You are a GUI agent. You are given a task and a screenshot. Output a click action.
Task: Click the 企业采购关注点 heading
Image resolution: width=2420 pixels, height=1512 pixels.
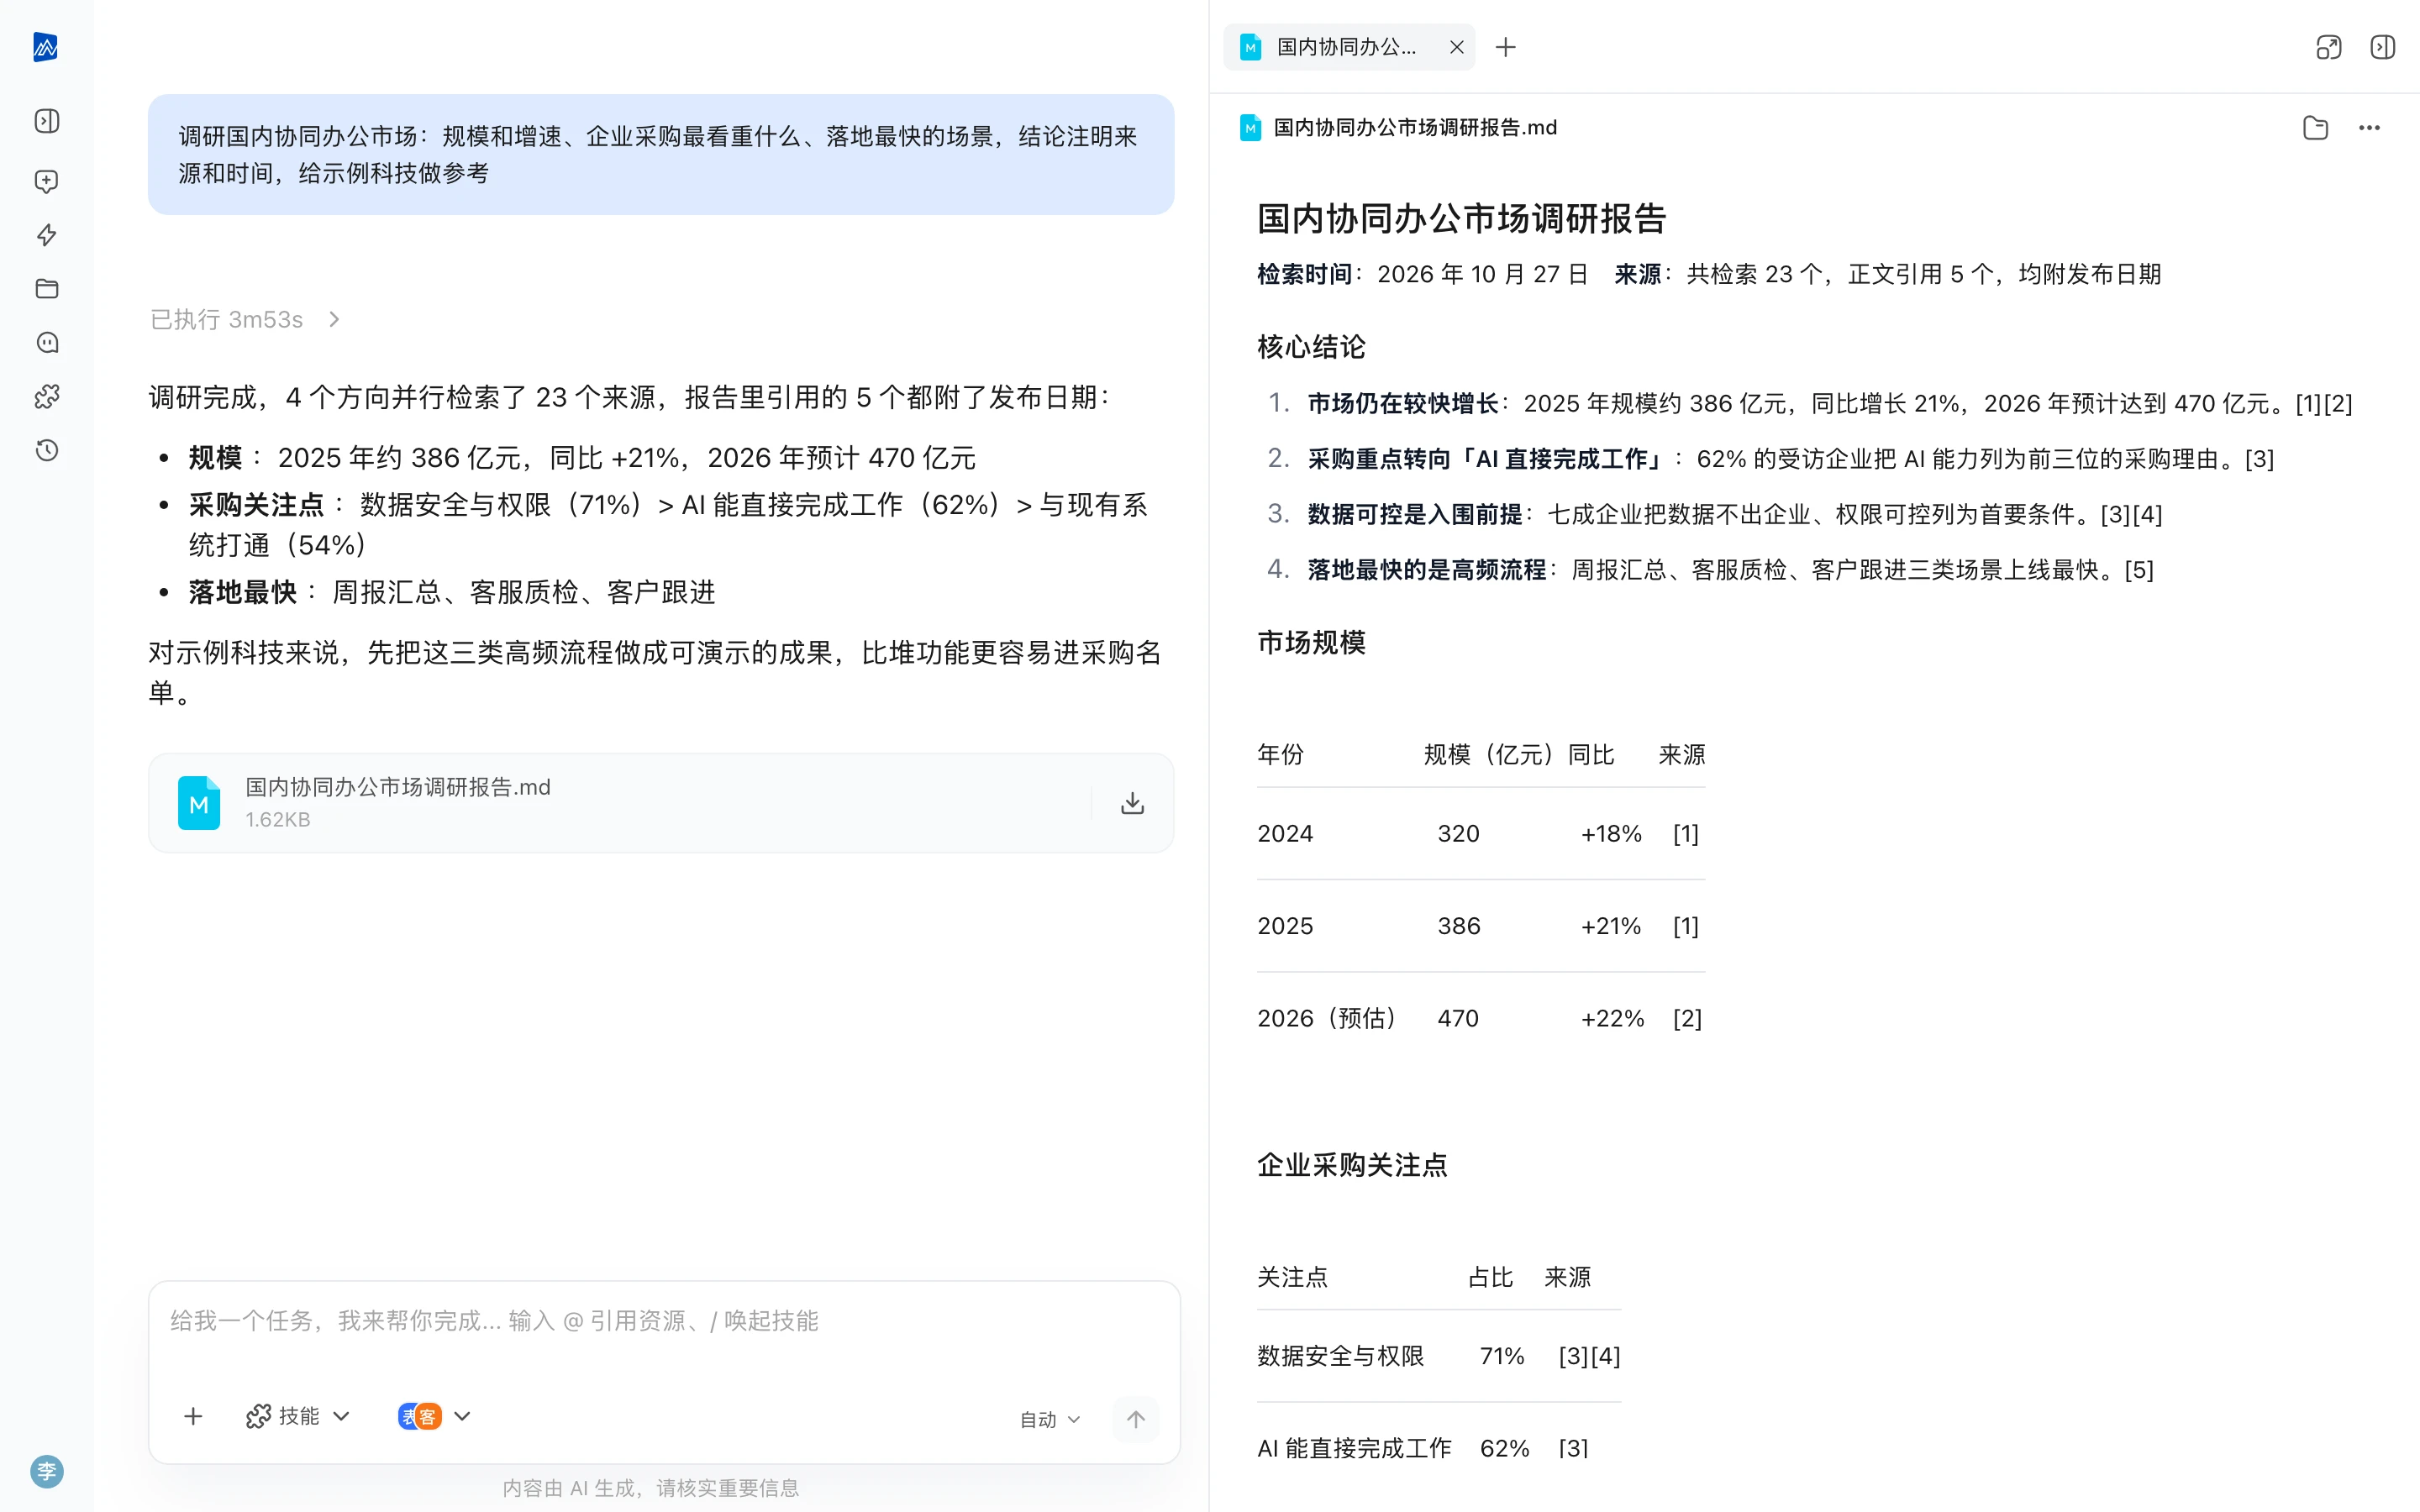1352,1165
